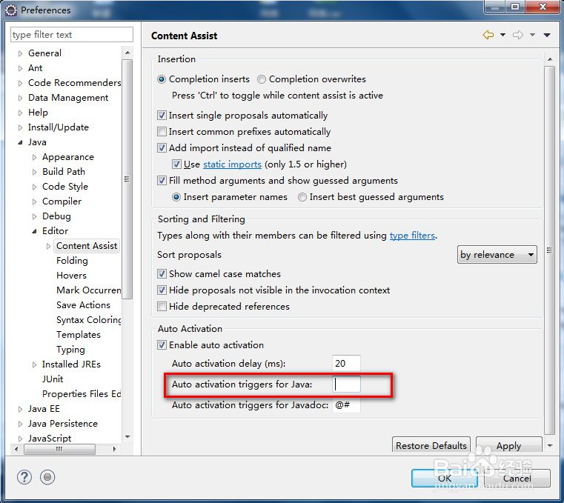Click the round record icon beside help
The width and height of the screenshot is (564, 503).
47,477
